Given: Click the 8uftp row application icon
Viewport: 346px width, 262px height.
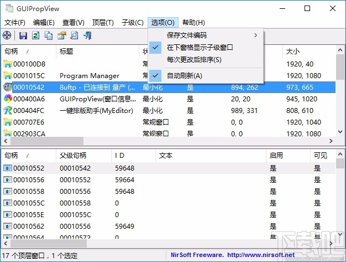Looking at the screenshot, I should [8, 88].
